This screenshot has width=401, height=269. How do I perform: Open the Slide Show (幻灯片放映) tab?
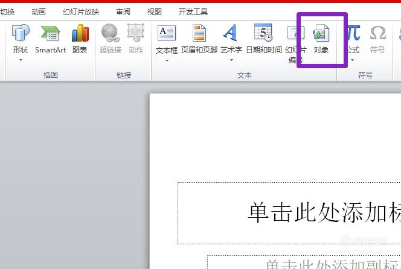tap(81, 11)
